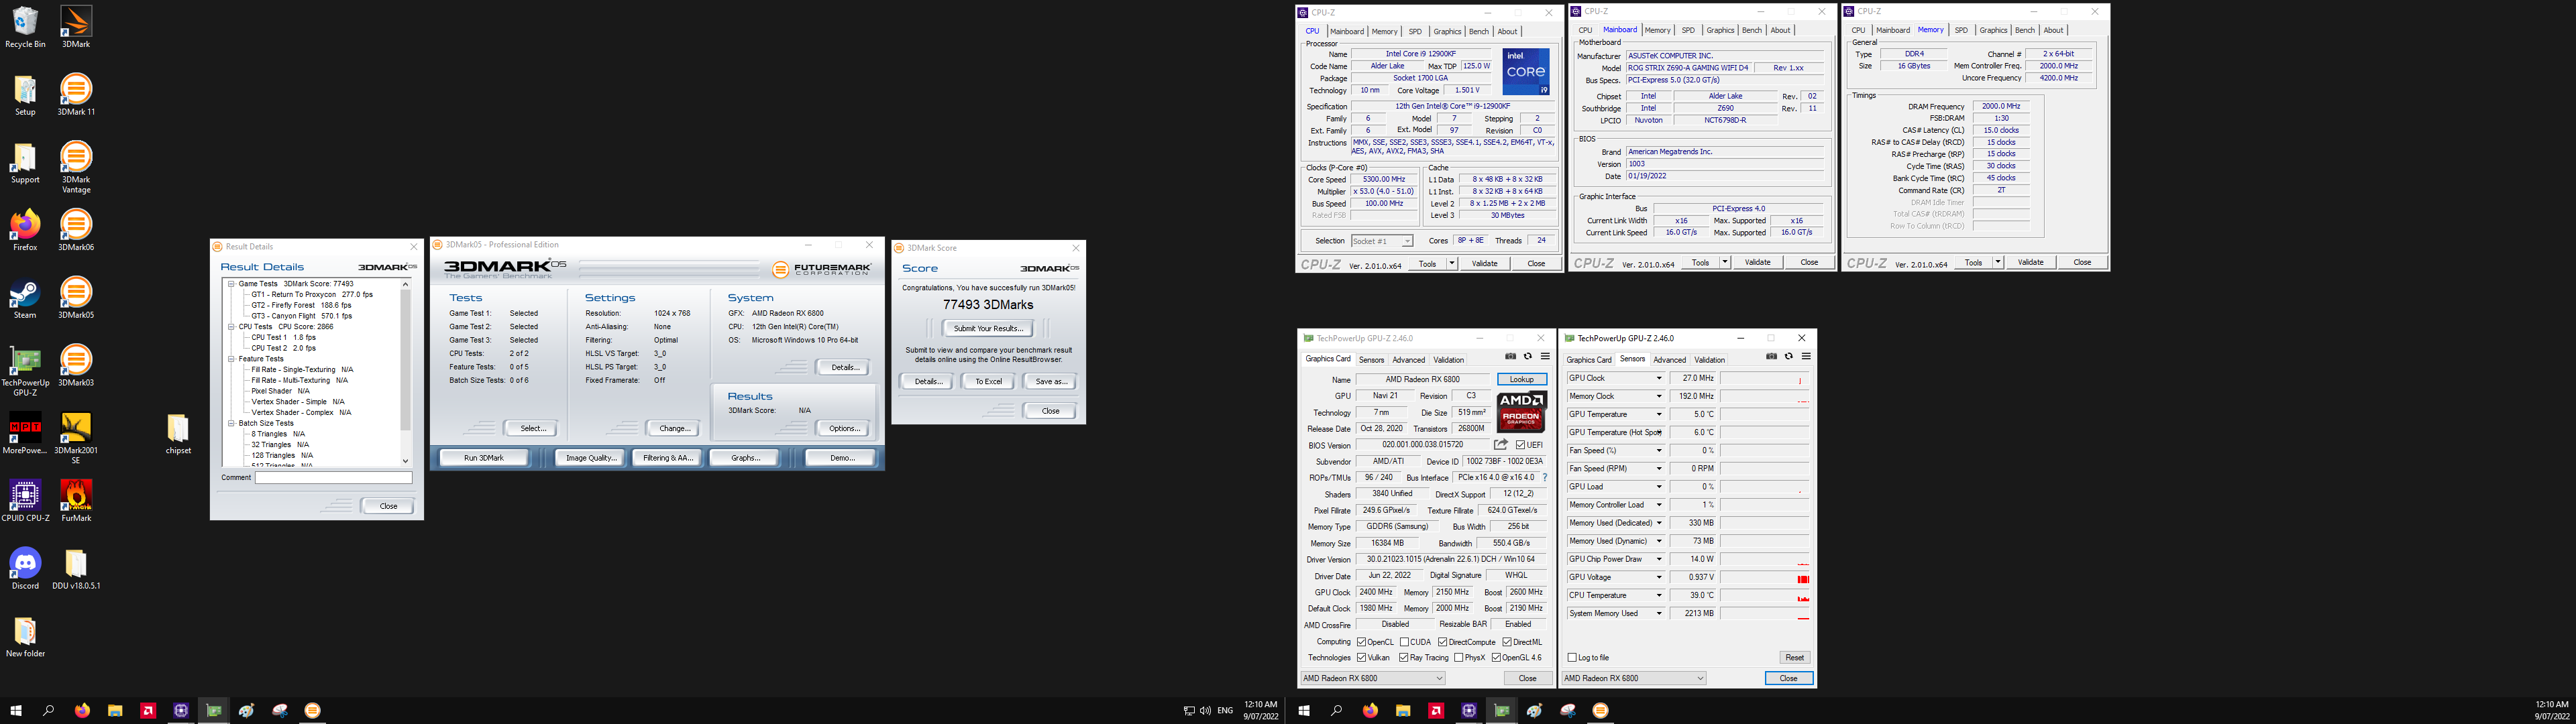Open the 3DMark Vantage desktop shortcut

[76, 166]
